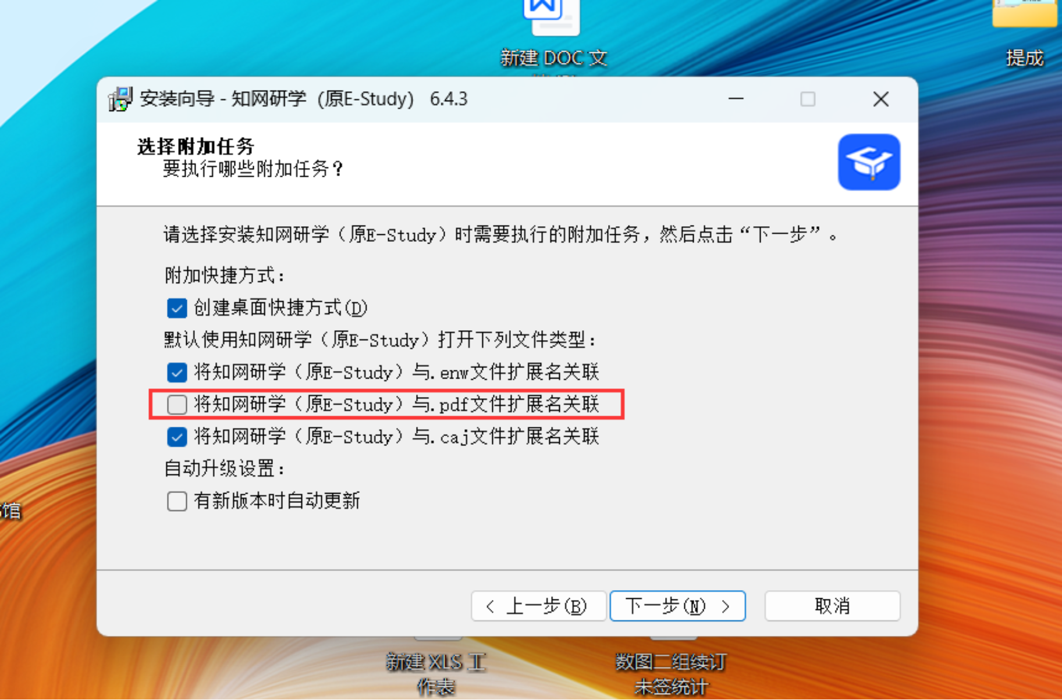Enable 有新版本时自动更新 checkbox
The height and width of the screenshot is (700, 1062).
177,501
